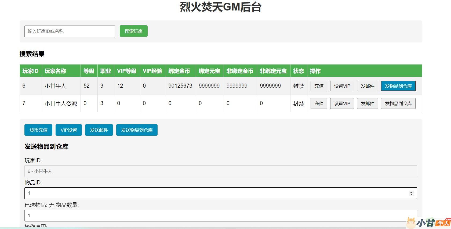
Task: Focus the 输入玩家ID或名称 search field
Action: tap(70, 31)
